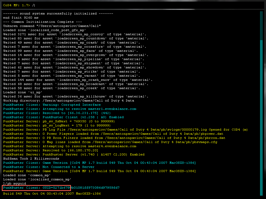Viewport: 266px width, 199px height.
Task: Click 'Attempting to resolve master1.evenbalance.com' line
Action: click(x=70, y=109)
